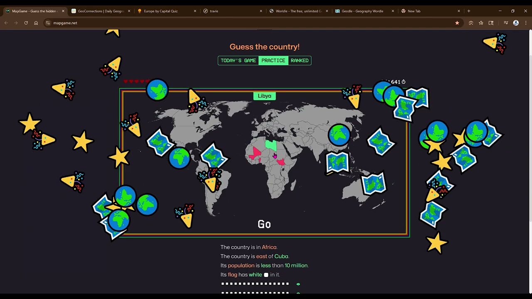Switch to the travle tab
The height and width of the screenshot is (299, 532).
232,11
